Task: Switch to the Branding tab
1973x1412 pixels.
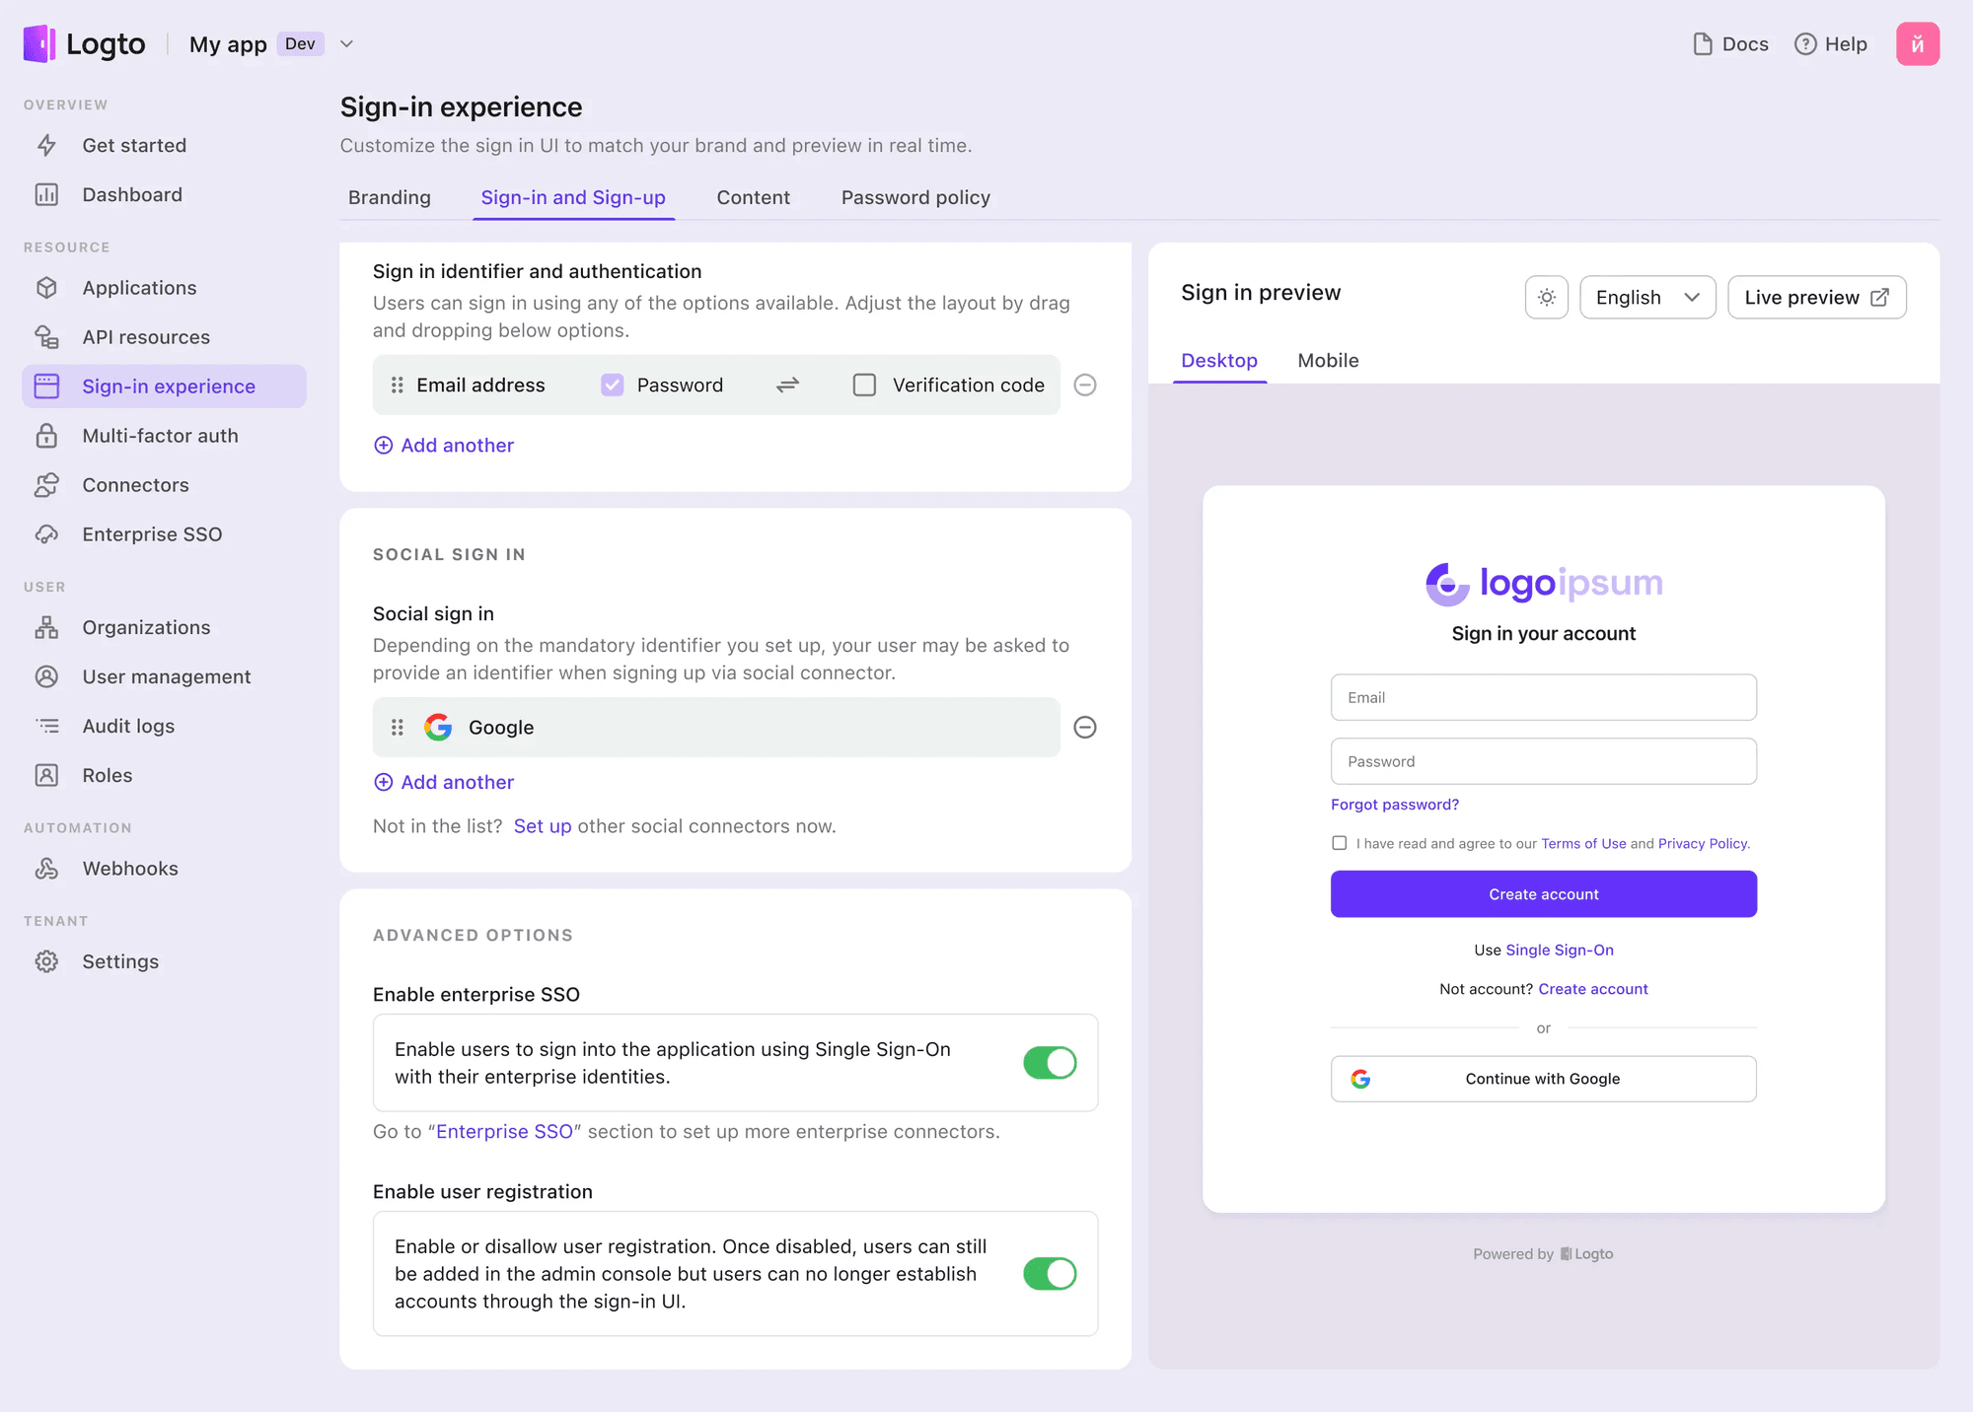Action: click(390, 195)
